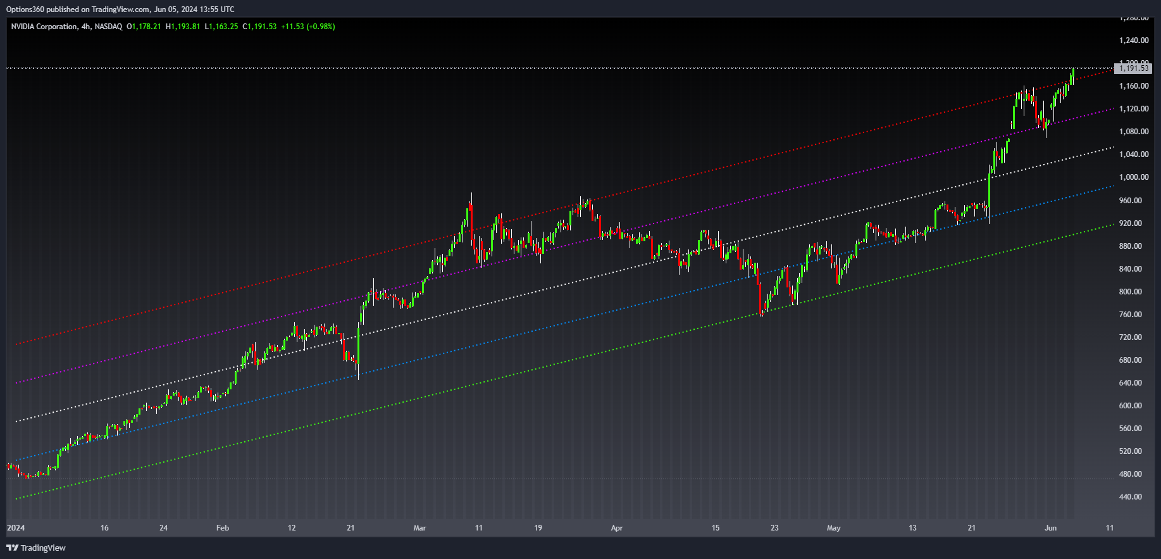
Task: Click the TradingView logo at bottom left
Action: 36,548
